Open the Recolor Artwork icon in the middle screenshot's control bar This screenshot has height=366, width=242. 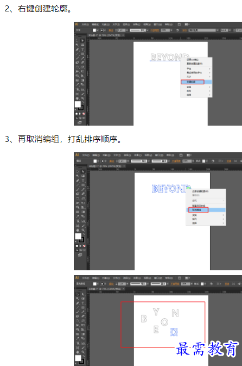[213, 161]
